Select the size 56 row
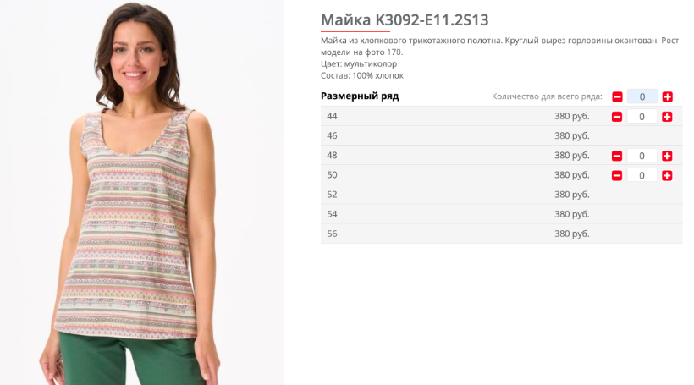This screenshot has width=694, height=385. click(x=502, y=234)
